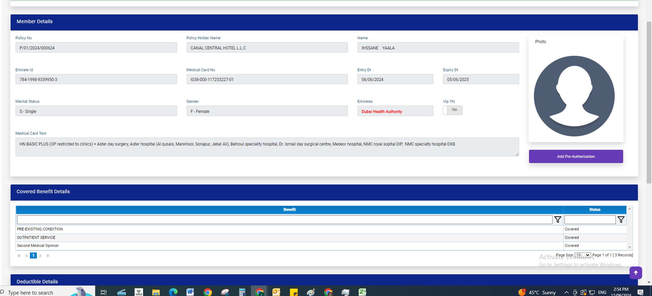Select the OUTPATIENT SERVICE benefit row
Viewport: 652px width, 296px height.
[321, 237]
